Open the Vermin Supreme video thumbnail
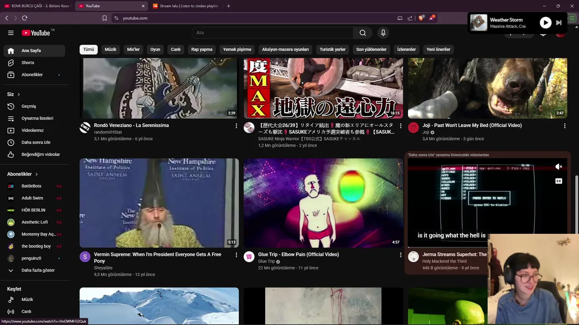Viewport: 579px width, 325px height. tap(159, 203)
